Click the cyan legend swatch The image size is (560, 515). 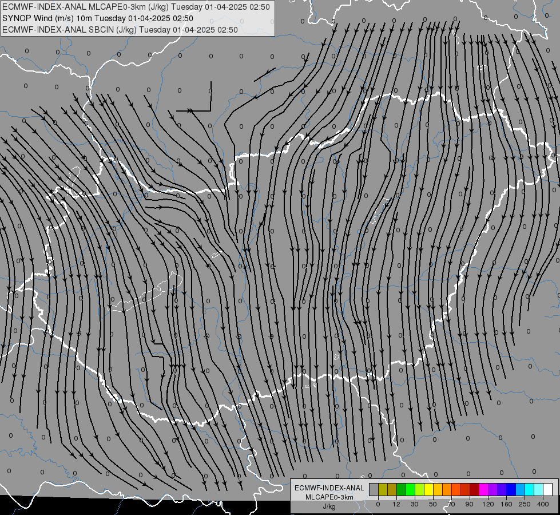[529, 489]
